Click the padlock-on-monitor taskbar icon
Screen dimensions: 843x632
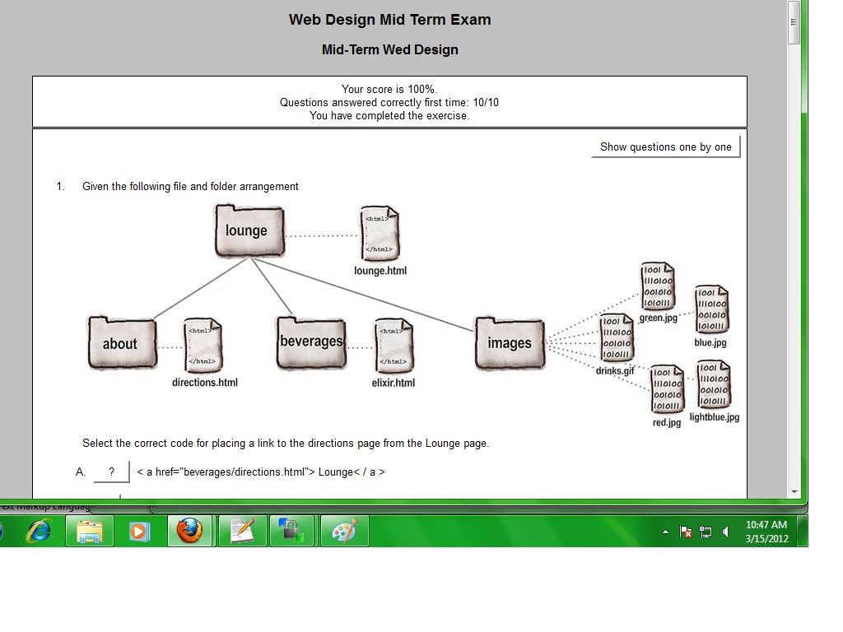pos(293,532)
